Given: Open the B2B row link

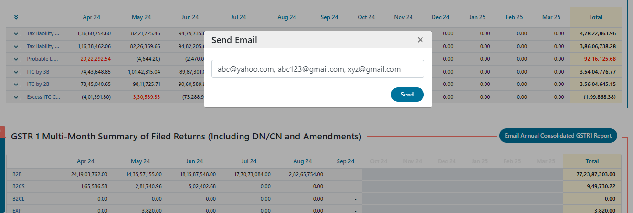Looking at the screenshot, I should click(x=17, y=174).
